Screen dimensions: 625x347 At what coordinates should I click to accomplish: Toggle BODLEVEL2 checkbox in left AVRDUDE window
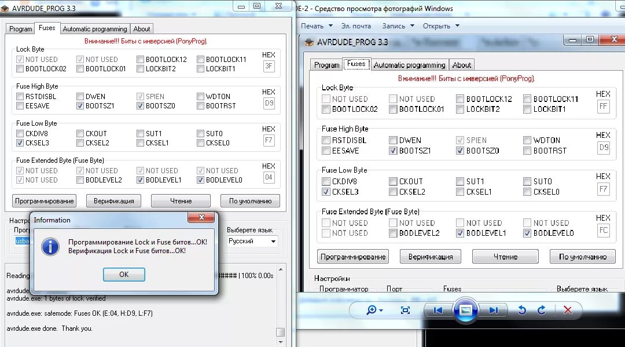click(x=80, y=180)
